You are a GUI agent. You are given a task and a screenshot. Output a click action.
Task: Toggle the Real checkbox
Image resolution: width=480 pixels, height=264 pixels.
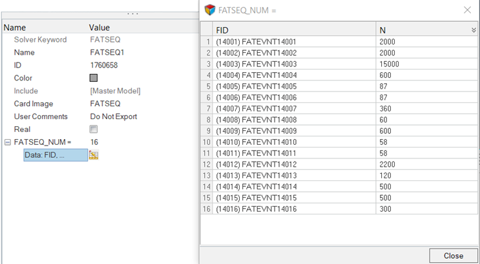click(x=94, y=129)
